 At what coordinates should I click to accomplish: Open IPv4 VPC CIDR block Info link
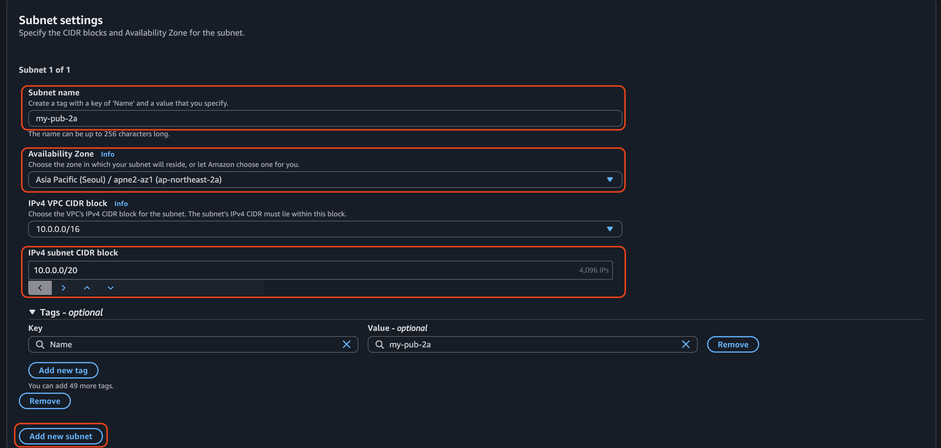coord(121,203)
